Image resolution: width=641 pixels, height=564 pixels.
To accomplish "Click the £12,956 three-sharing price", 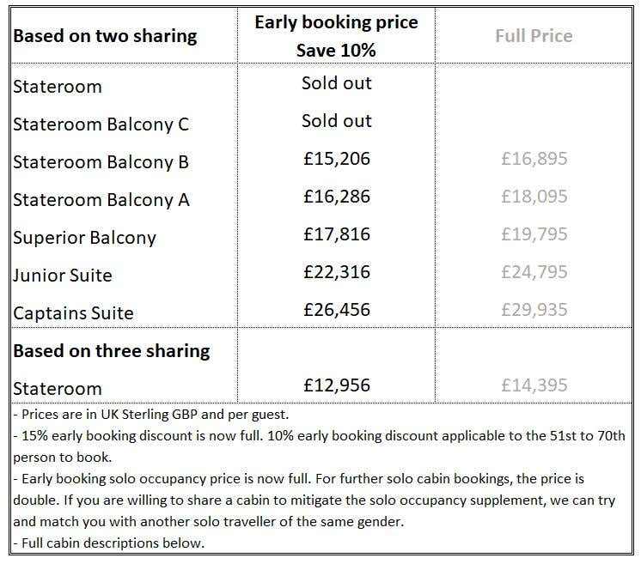I will click(x=336, y=385).
